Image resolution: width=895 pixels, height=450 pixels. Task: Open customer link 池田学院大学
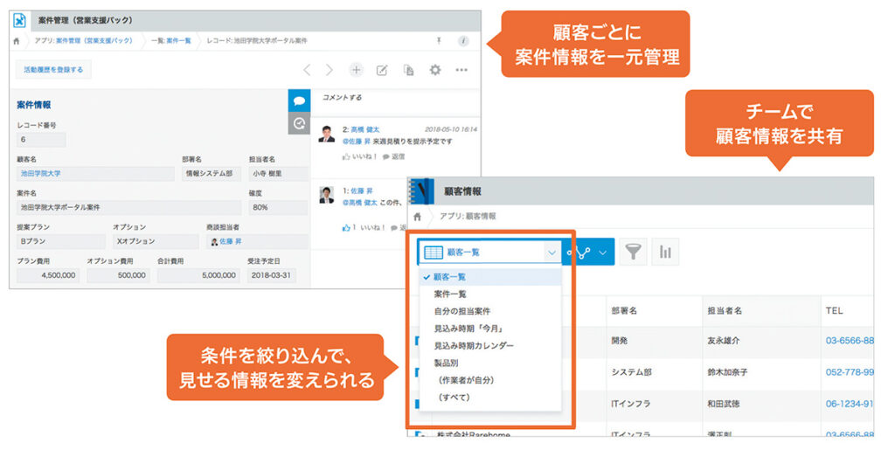pyautogui.click(x=40, y=173)
